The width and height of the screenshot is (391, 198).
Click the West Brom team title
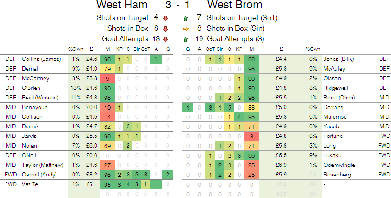point(235,5)
